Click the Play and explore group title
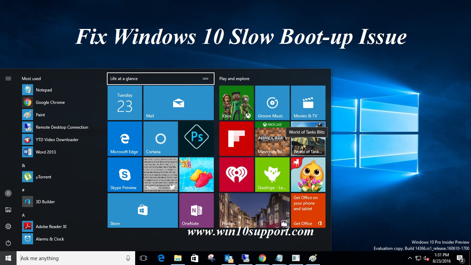Image resolution: width=471 pixels, height=265 pixels. (x=234, y=79)
